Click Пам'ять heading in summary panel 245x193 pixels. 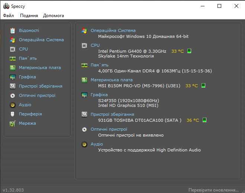tap(100, 65)
